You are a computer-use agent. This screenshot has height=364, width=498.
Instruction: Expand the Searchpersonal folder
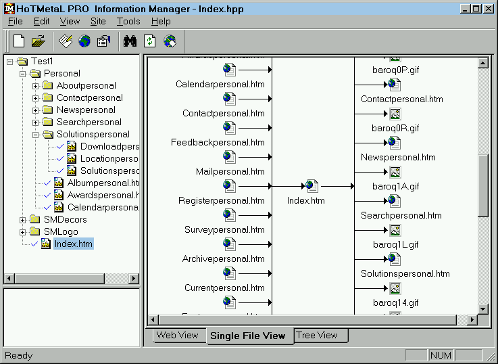tap(35, 122)
